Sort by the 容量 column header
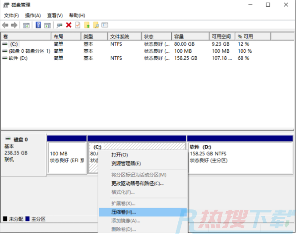Image resolution: width=296 pixels, height=234 pixels. tap(190, 36)
